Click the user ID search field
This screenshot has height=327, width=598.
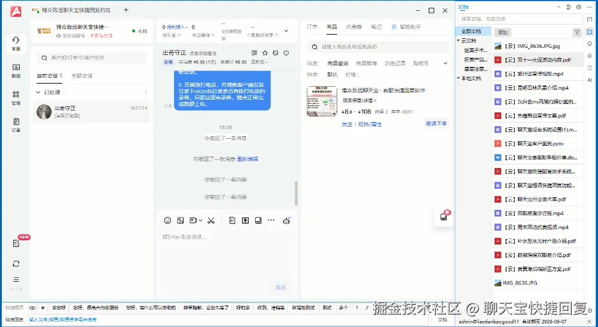click(x=91, y=57)
